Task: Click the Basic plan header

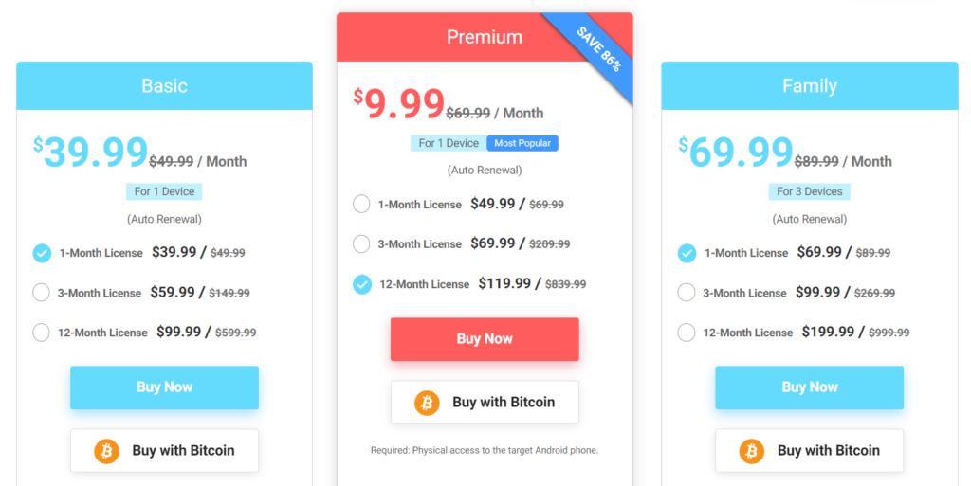Action: [x=164, y=86]
